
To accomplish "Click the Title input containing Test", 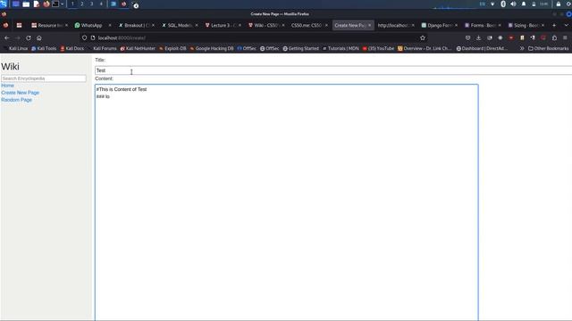I will [333, 70].
